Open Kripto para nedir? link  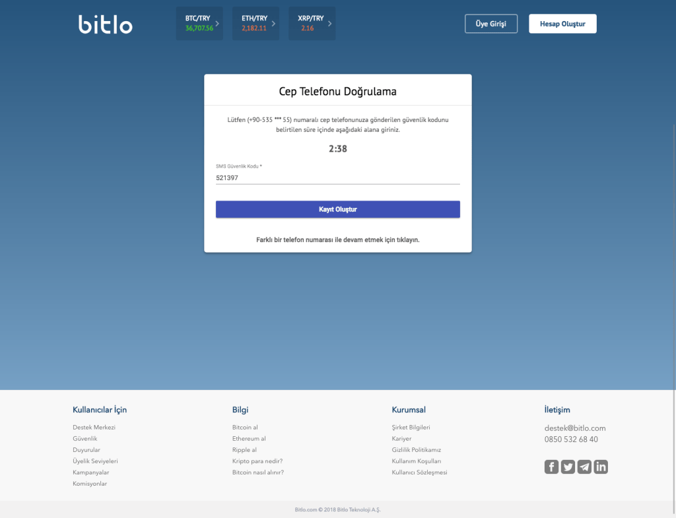(262, 461)
